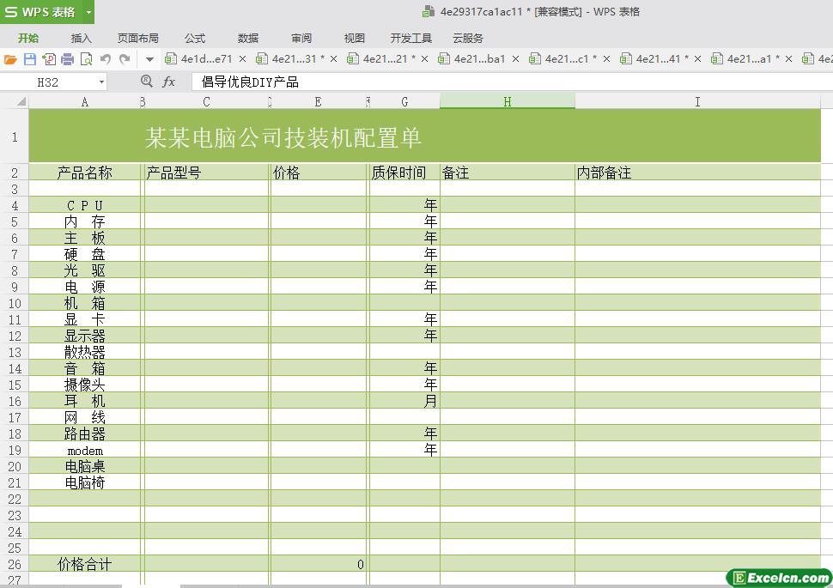Image resolution: width=833 pixels, height=588 pixels.
Task: Click the Undo arrow
Action: (105, 59)
